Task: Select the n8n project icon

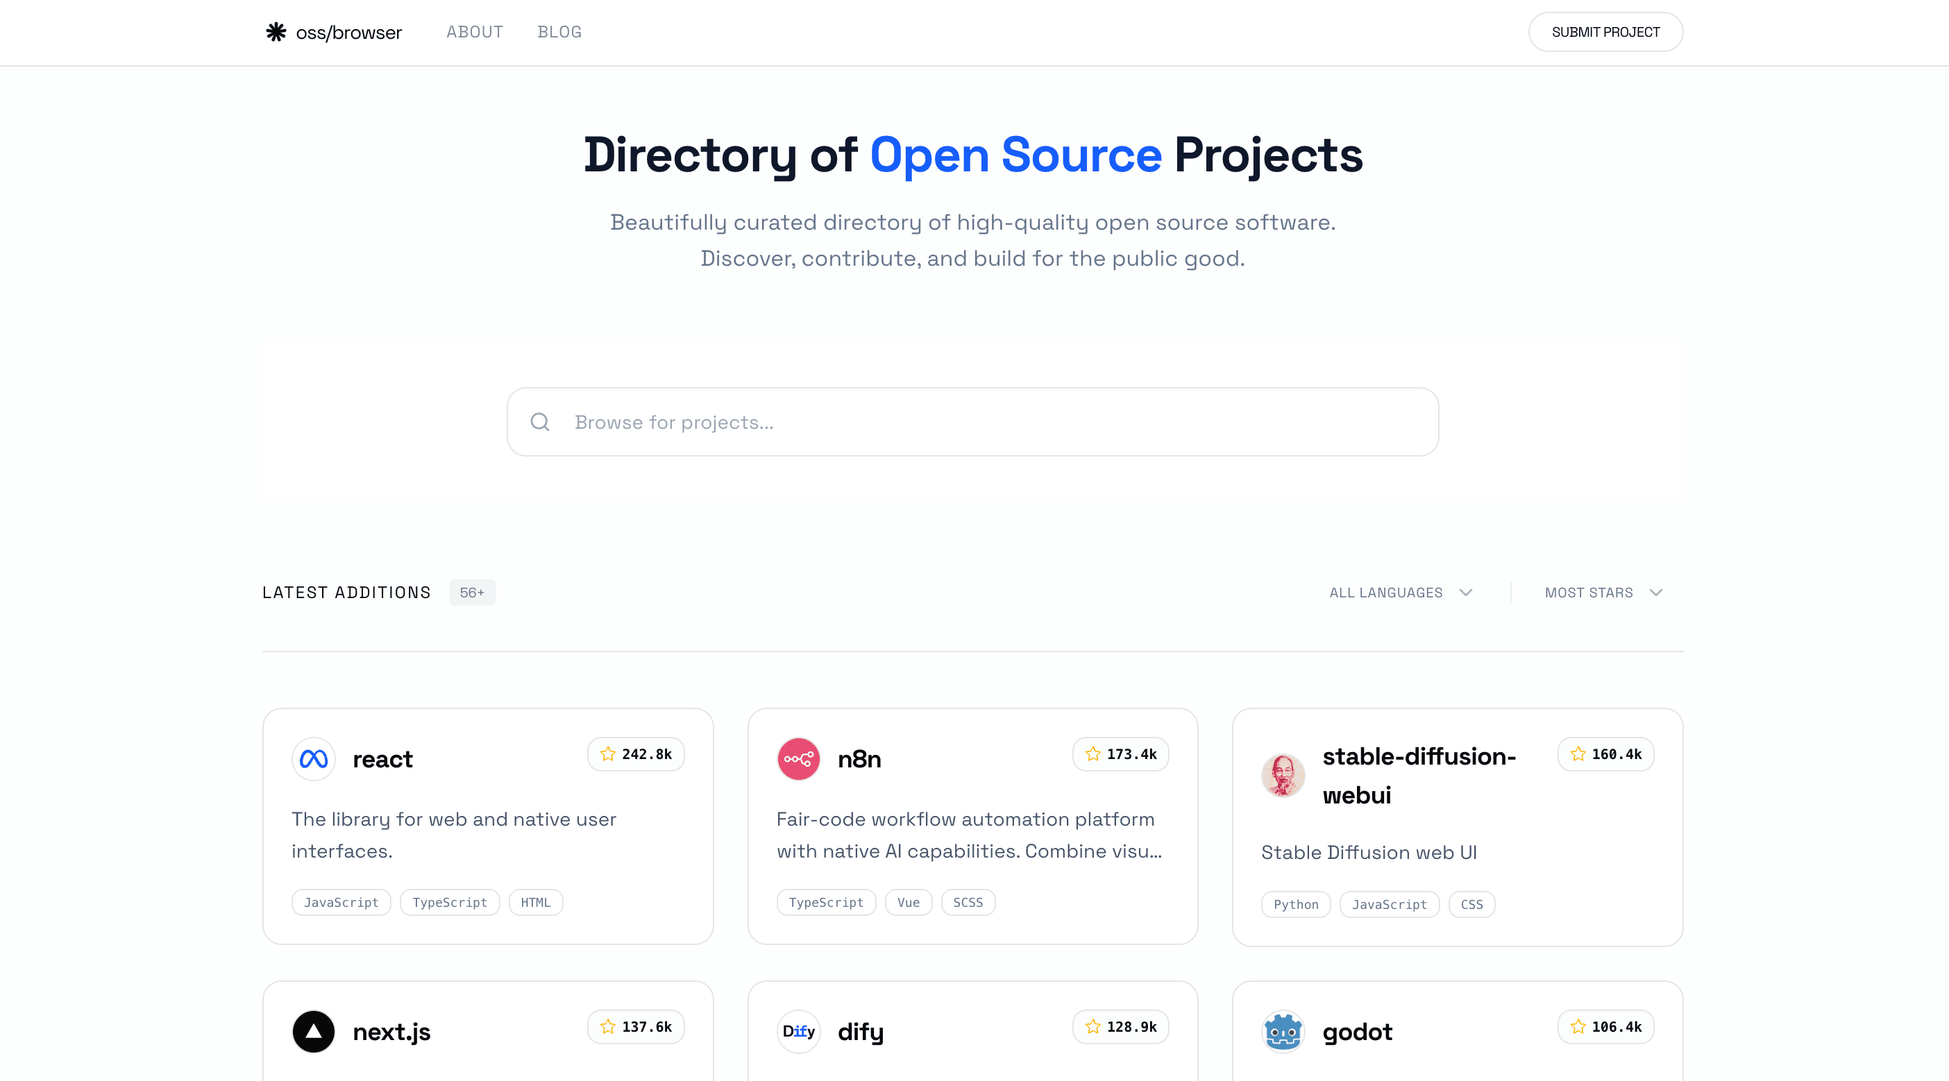Action: point(798,759)
